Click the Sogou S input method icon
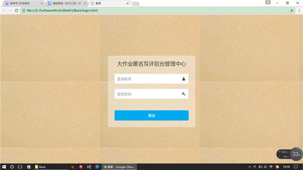 (277, 167)
